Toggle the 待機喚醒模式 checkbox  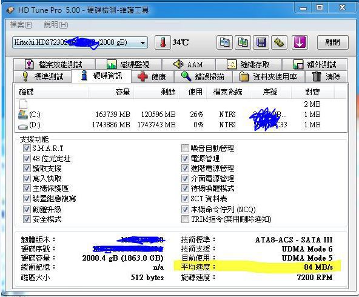[185, 189]
